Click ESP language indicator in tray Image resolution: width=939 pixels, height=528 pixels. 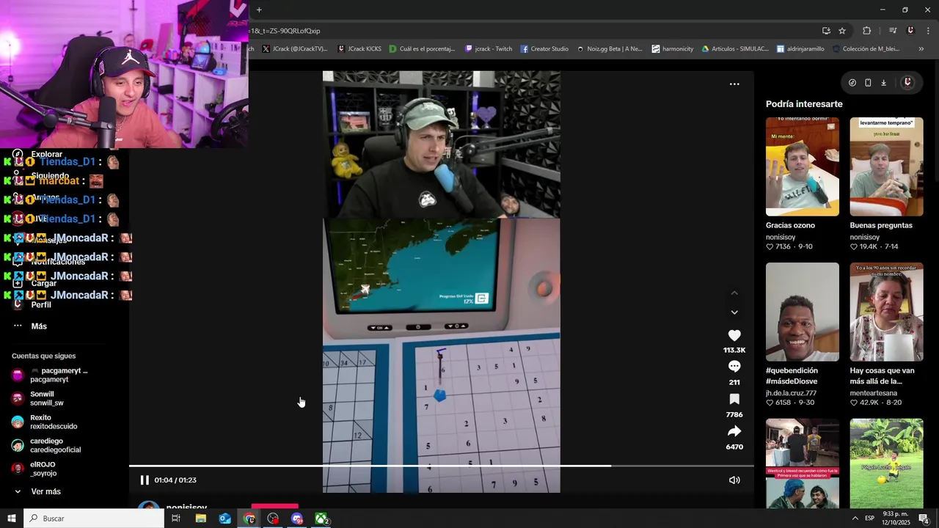tap(869, 518)
